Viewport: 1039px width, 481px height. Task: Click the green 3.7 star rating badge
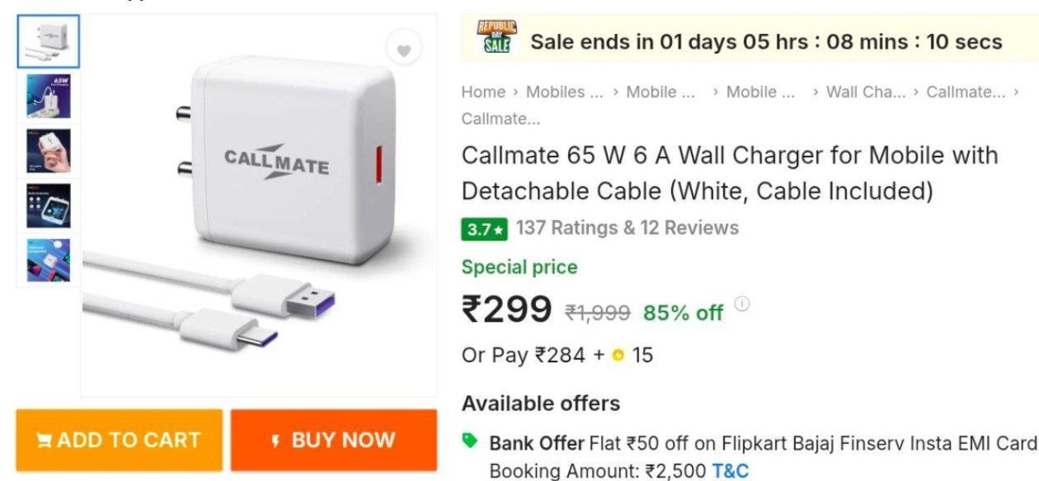coord(483,229)
